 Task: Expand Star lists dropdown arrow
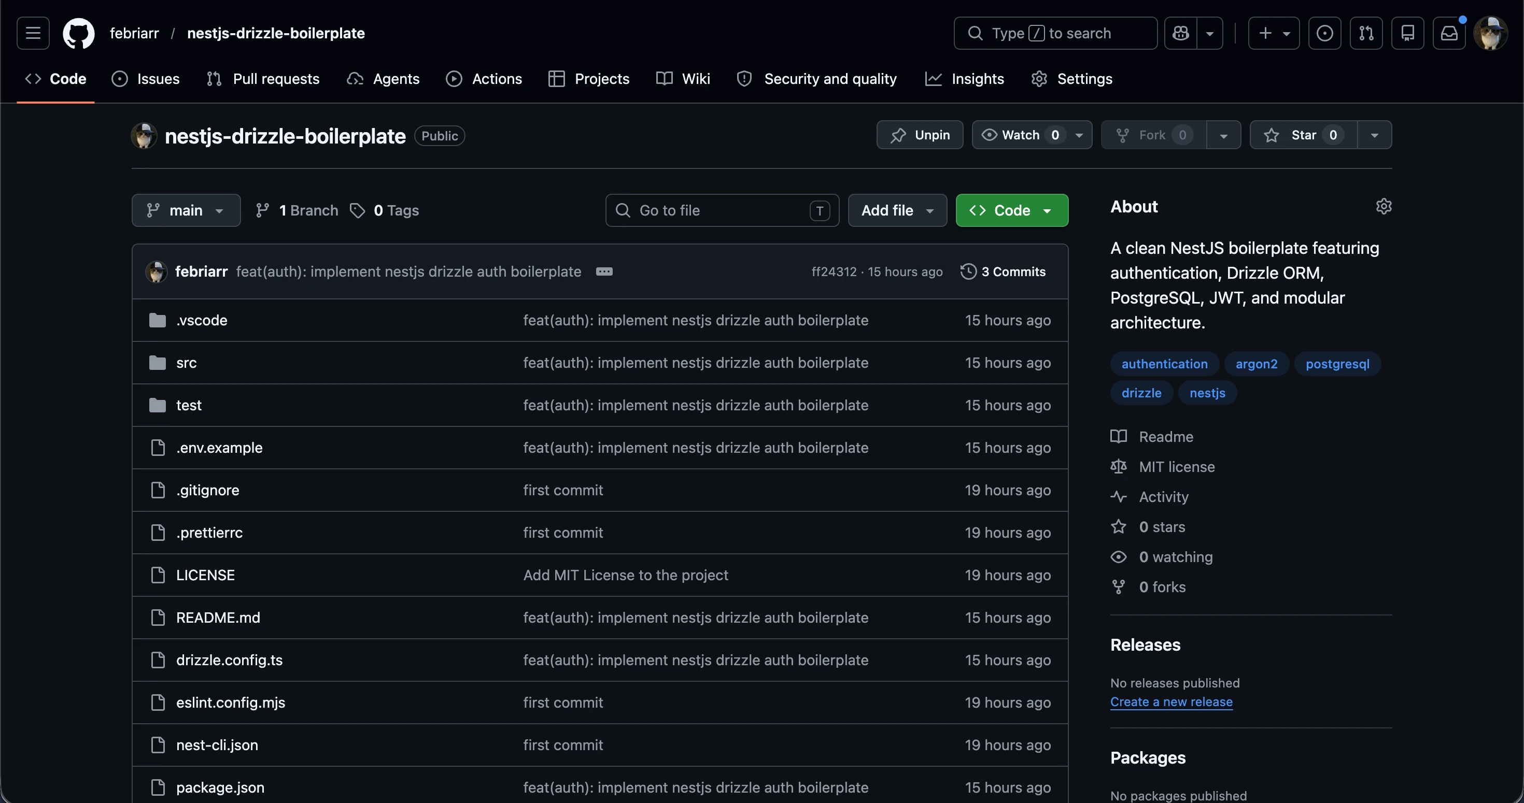click(x=1374, y=135)
